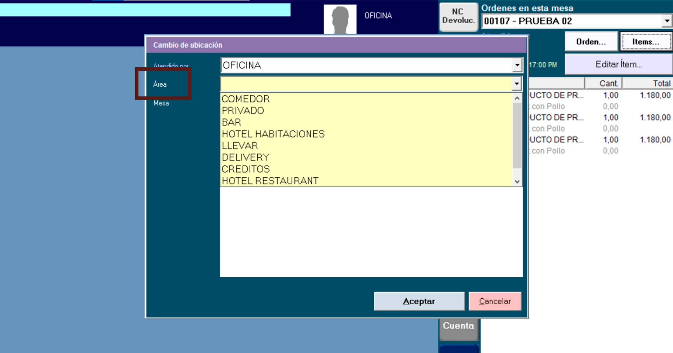Collapse the Área dropdown arrow
Image resolution: width=673 pixels, height=353 pixels.
[516, 84]
